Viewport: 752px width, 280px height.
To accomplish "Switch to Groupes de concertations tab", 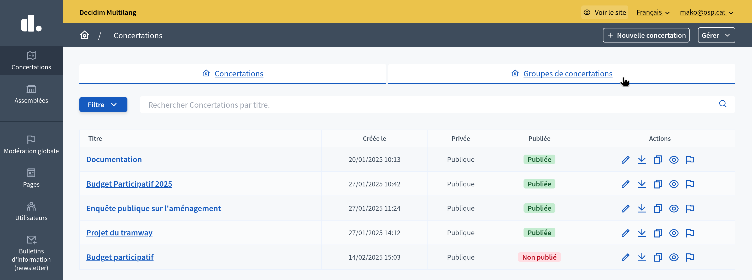I will pos(562,74).
